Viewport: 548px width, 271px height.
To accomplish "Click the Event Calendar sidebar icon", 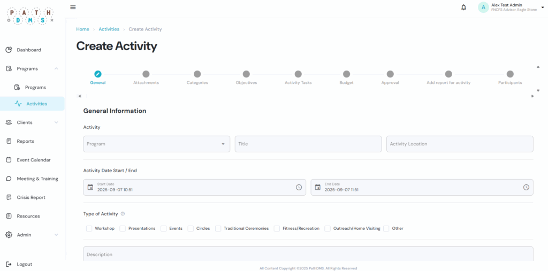I will (x=9, y=160).
